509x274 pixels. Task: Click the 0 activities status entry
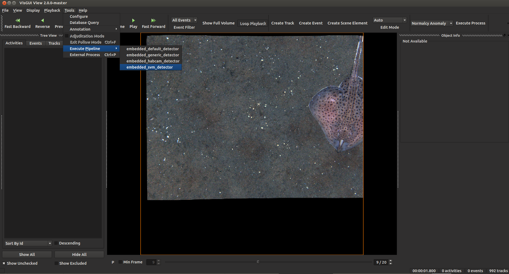[x=451, y=271]
